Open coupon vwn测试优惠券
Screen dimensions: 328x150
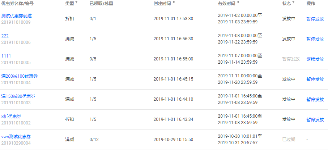coord(16,136)
